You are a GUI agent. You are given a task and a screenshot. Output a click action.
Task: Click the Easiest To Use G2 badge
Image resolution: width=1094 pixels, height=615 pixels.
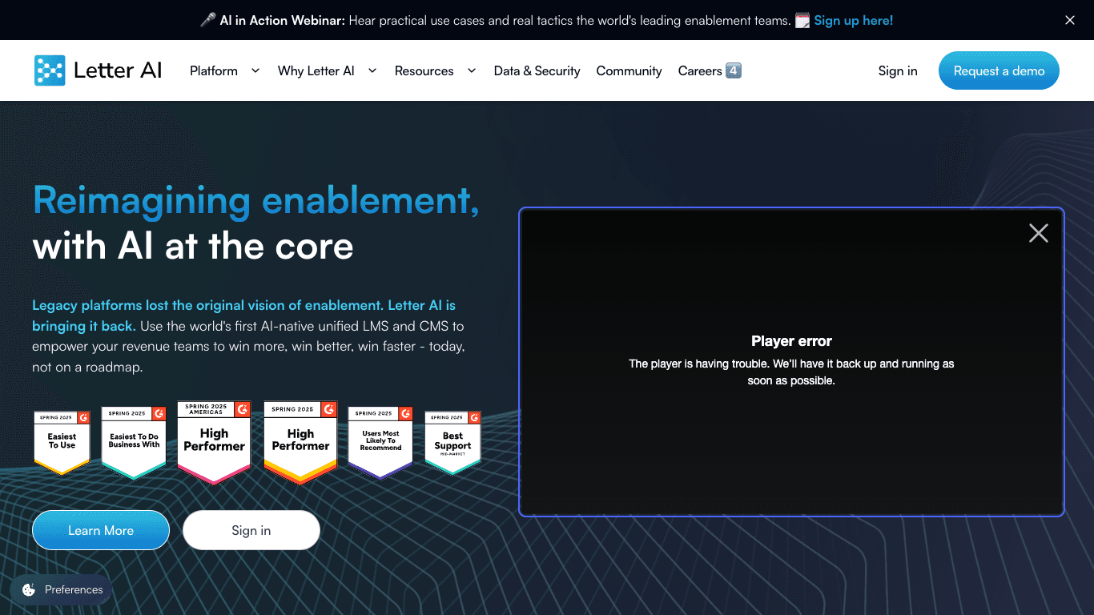click(62, 442)
